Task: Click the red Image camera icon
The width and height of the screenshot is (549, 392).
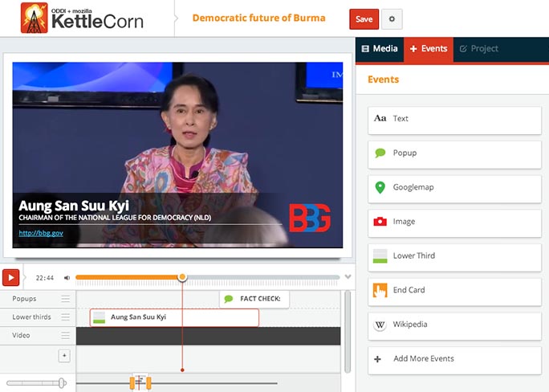Action: 380,222
